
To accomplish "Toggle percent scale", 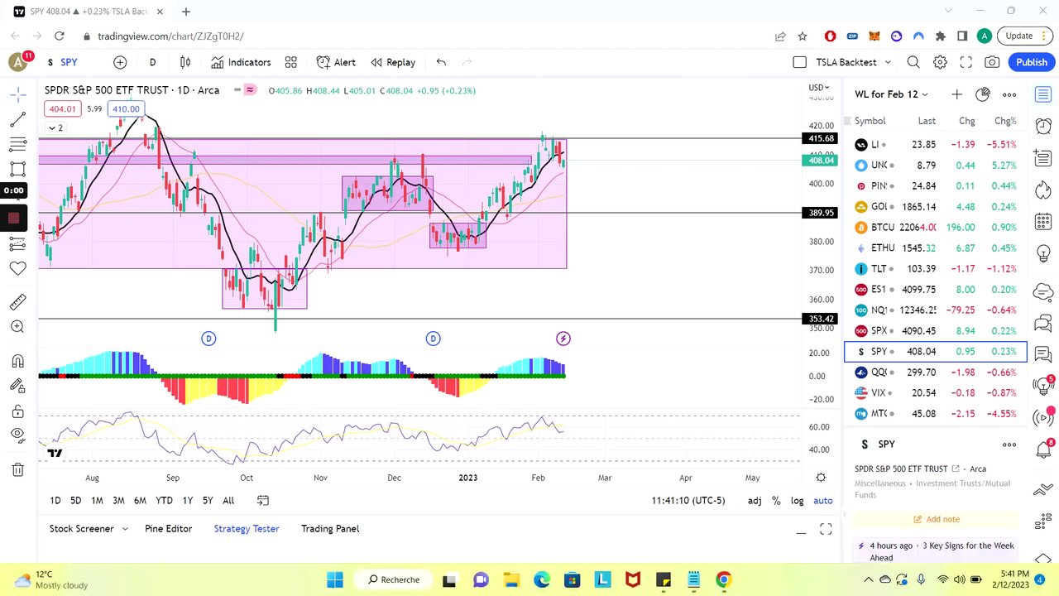I will [x=776, y=500].
